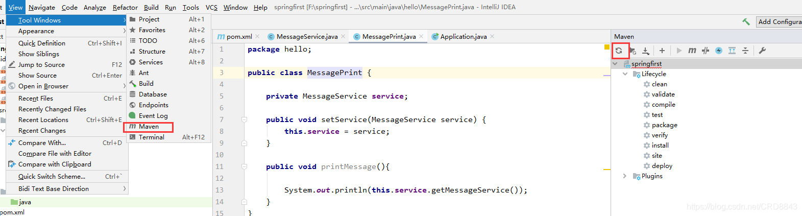Screen dimensions: 802x216
Task: Open Database tool window item
Action: click(168, 94)
